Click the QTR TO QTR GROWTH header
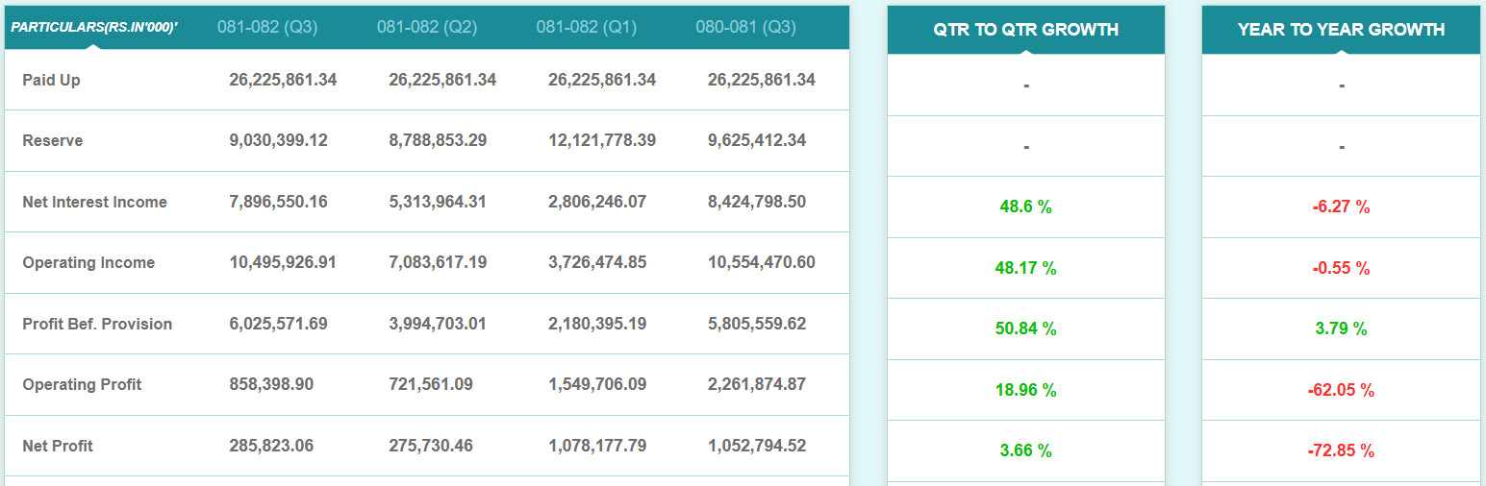The width and height of the screenshot is (1486, 486). coord(1026,30)
